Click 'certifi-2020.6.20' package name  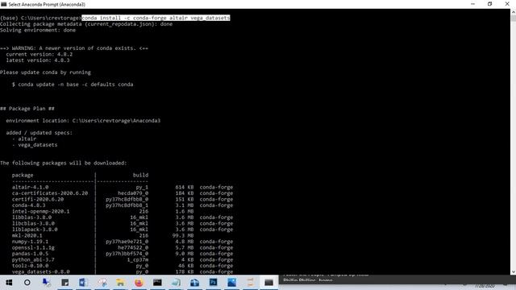click(38, 199)
